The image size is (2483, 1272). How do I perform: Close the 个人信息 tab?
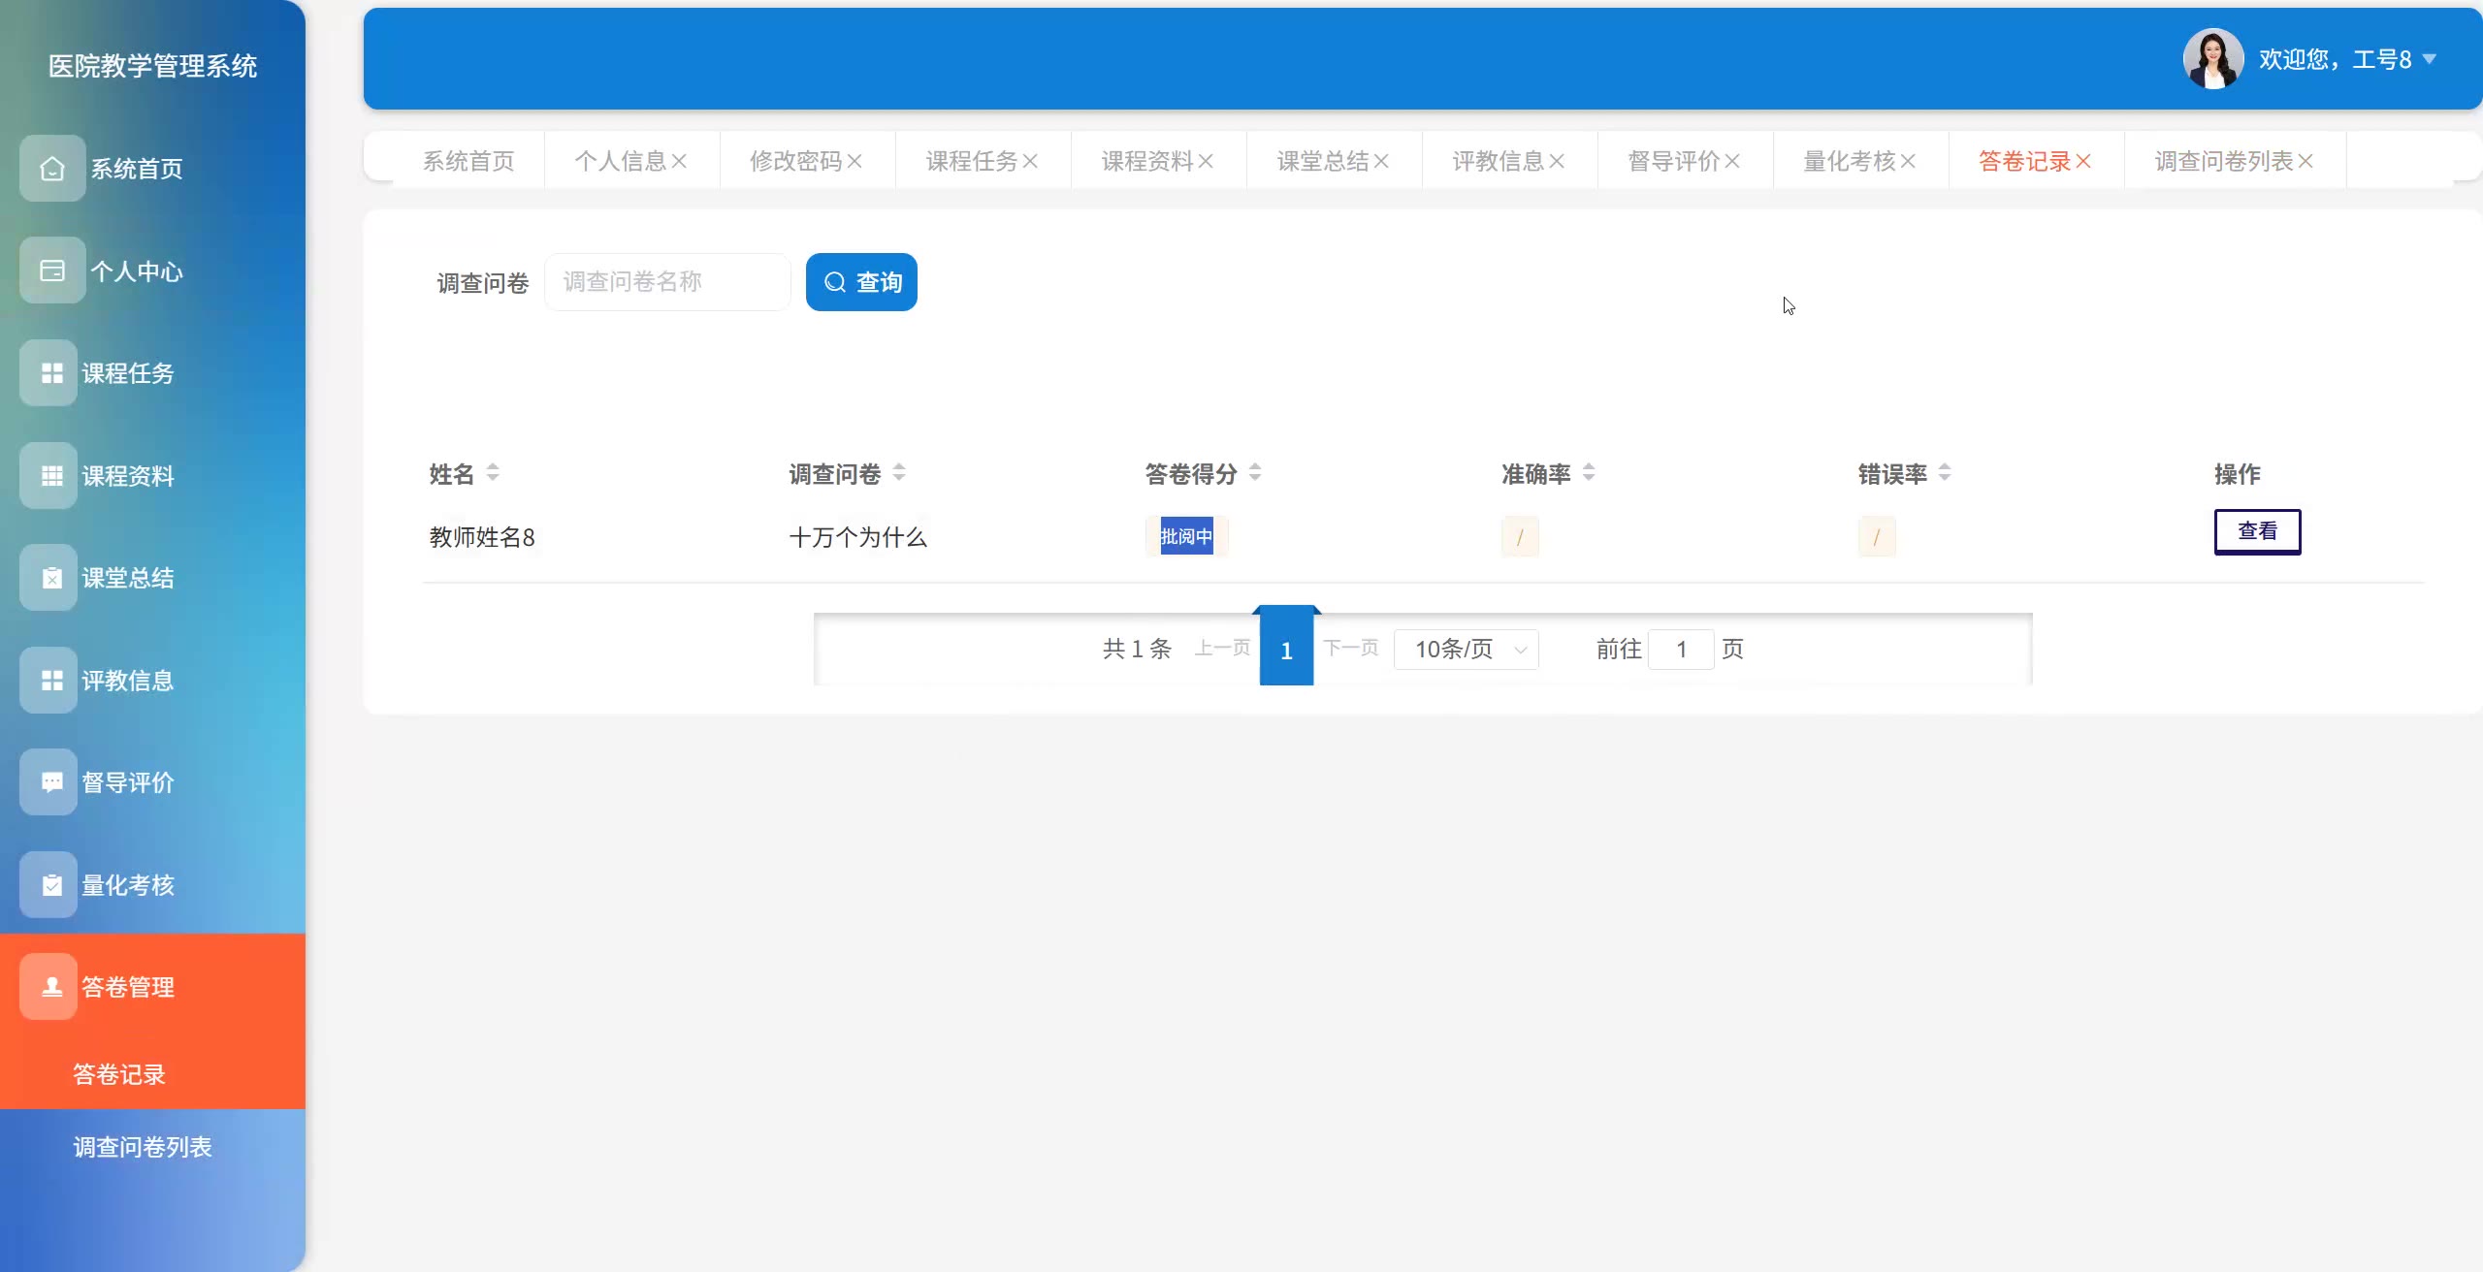coord(680,161)
